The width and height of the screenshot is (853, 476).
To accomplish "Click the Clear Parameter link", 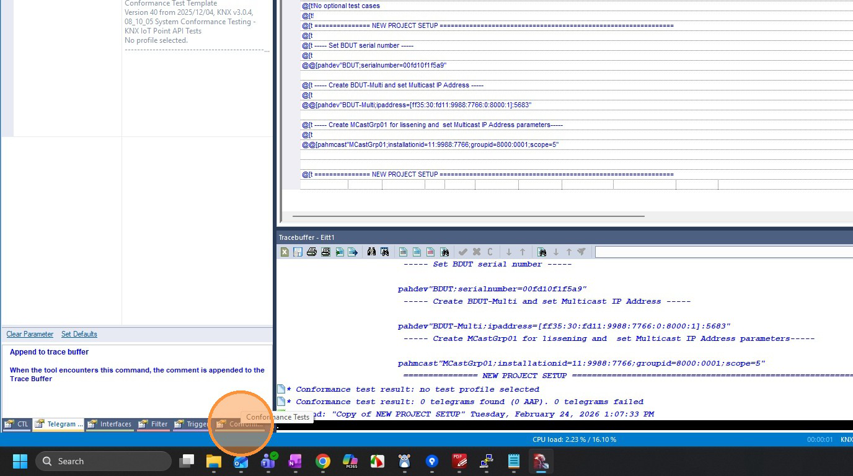I will tap(30, 334).
